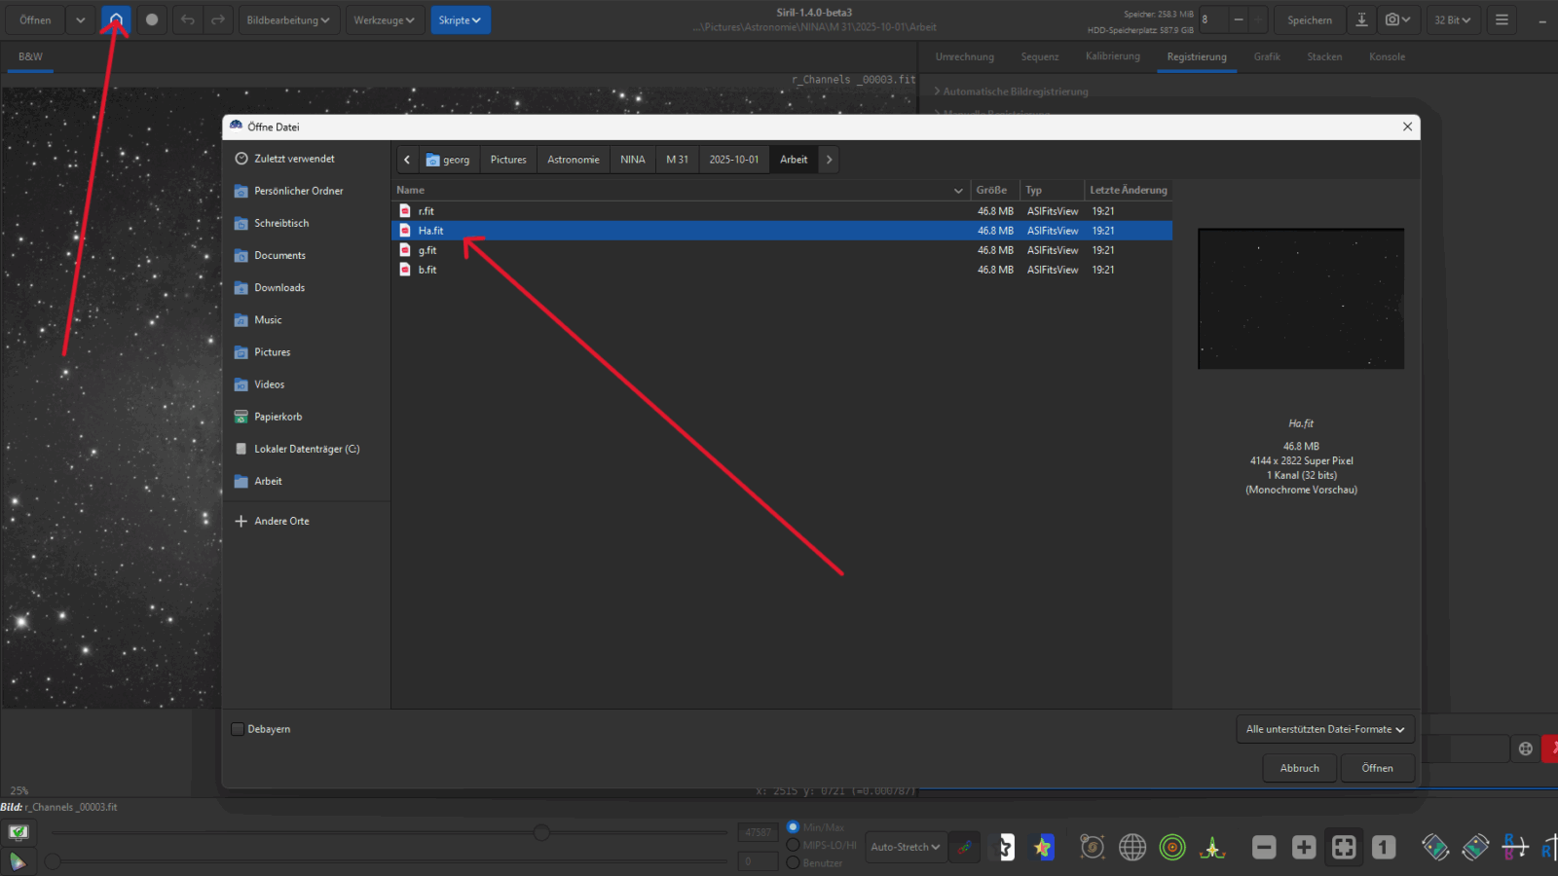1558x876 pixels.
Task: Click the zoom out minus icon
Action: [x=1264, y=848]
